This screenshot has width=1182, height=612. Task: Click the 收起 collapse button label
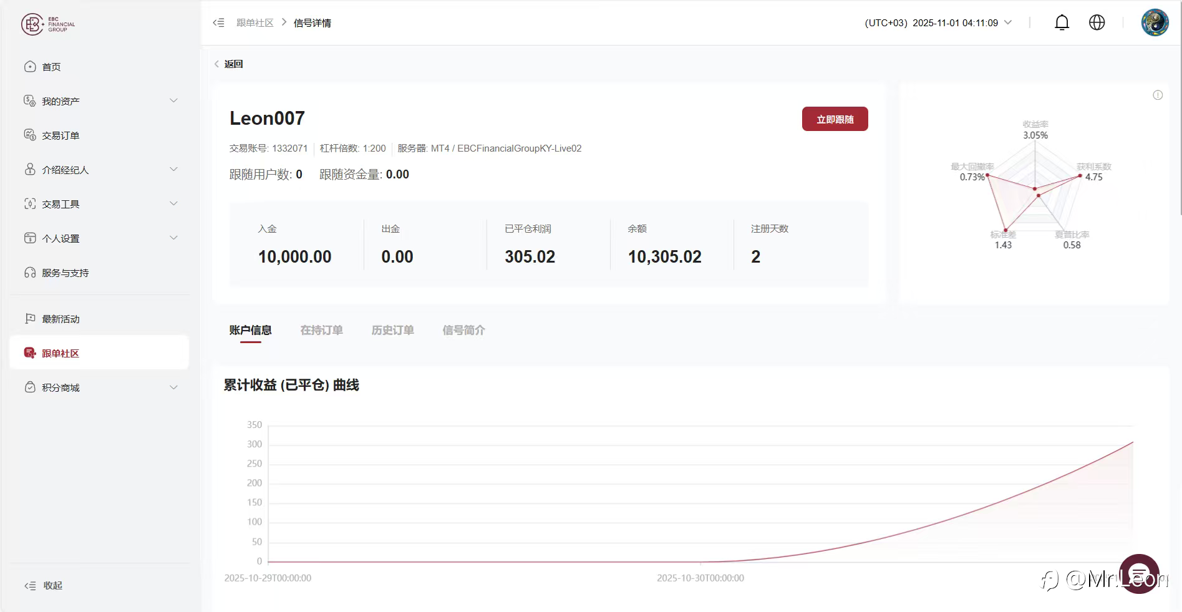52,586
